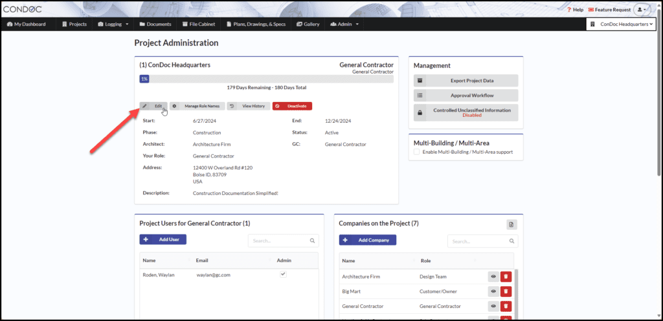The height and width of the screenshot is (321, 663).
Task: Click the ConDoc logo
Action: tap(22, 9)
